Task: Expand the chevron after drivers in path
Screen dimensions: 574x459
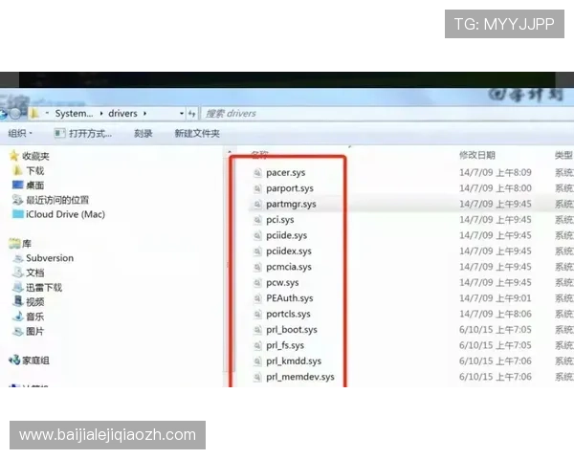Action: (145, 114)
